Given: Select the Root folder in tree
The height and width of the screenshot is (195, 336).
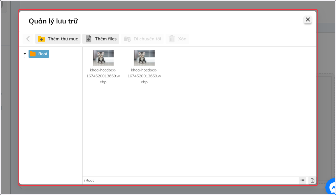Looking at the screenshot, I should [x=39, y=54].
